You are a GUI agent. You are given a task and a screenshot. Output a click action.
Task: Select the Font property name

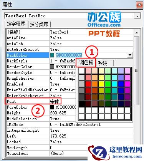[x=12, y=101]
